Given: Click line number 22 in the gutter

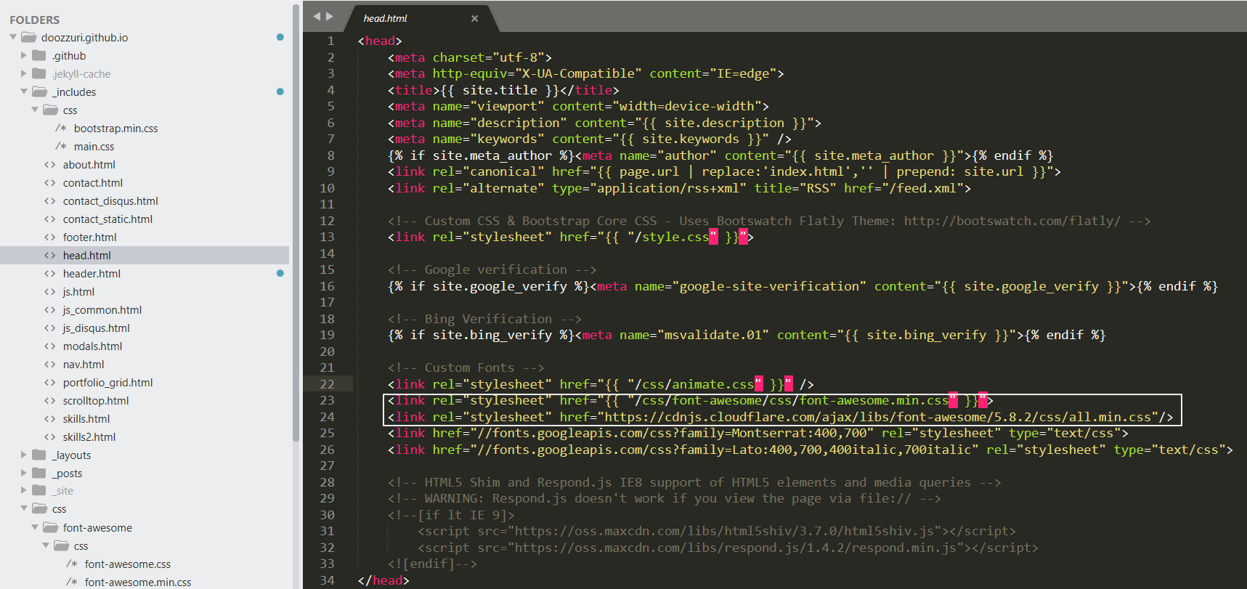Looking at the screenshot, I should [x=328, y=384].
